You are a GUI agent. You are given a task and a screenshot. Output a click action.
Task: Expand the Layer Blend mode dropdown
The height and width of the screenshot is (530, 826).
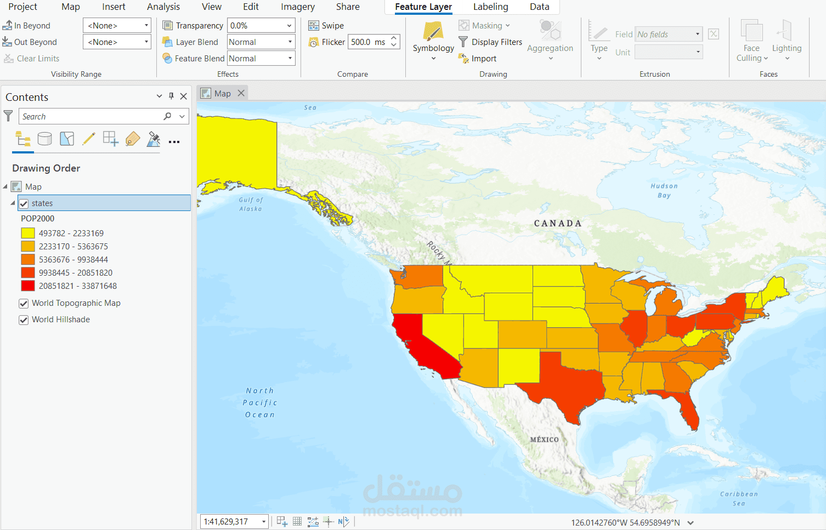(290, 42)
